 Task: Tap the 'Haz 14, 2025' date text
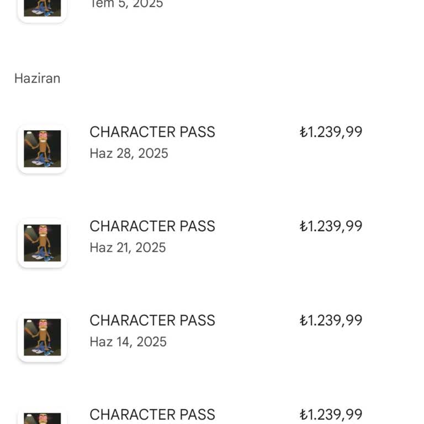[128, 342]
